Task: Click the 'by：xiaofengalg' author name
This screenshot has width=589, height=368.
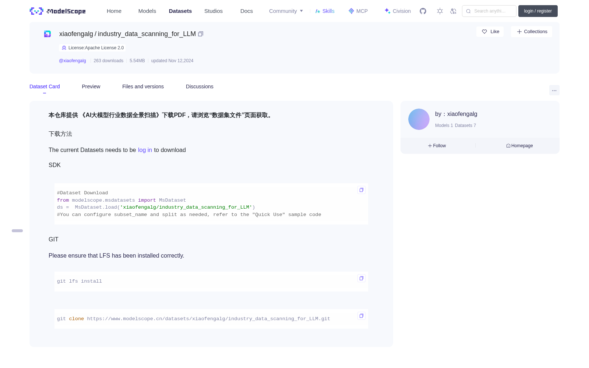Action: [456, 114]
